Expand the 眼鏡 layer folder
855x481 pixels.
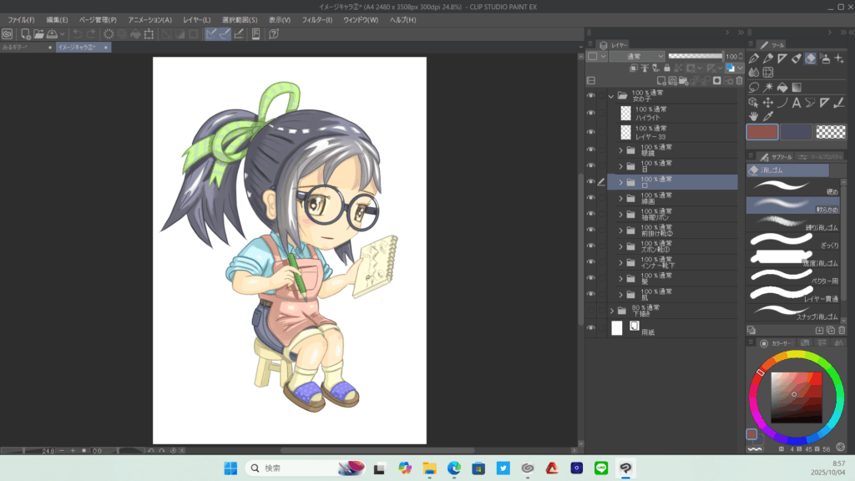(621, 150)
